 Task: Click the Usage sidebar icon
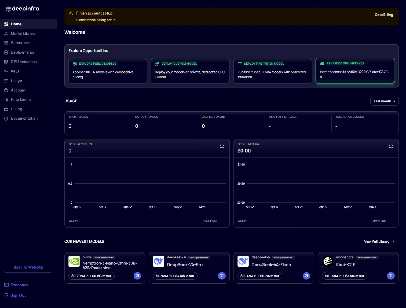coord(6,81)
